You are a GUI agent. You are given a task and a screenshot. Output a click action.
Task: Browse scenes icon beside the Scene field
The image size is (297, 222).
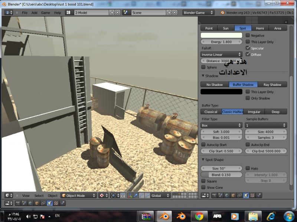[125, 13]
